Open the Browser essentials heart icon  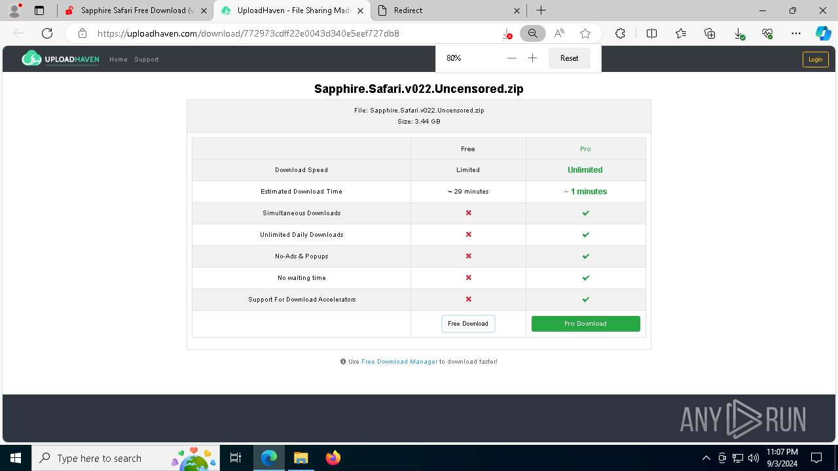767,33
